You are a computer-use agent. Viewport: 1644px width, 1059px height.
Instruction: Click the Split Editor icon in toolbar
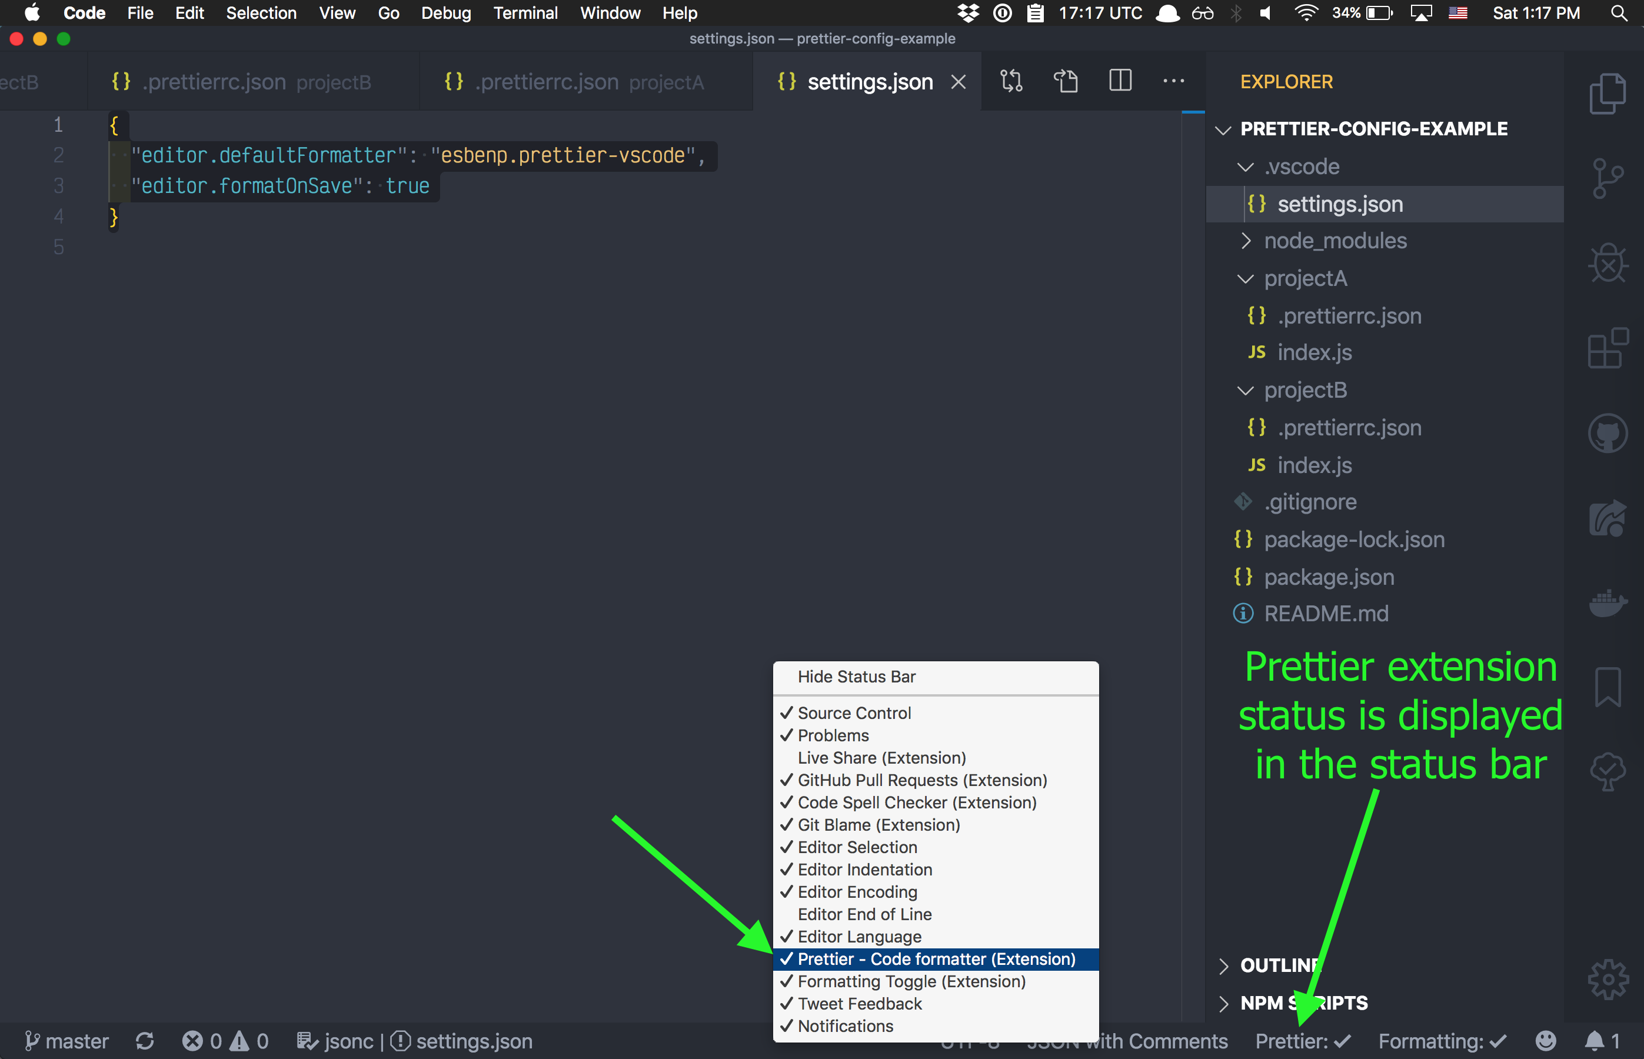pos(1121,81)
